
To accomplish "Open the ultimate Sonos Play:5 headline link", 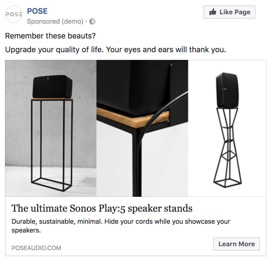I will pyautogui.click(x=102, y=208).
